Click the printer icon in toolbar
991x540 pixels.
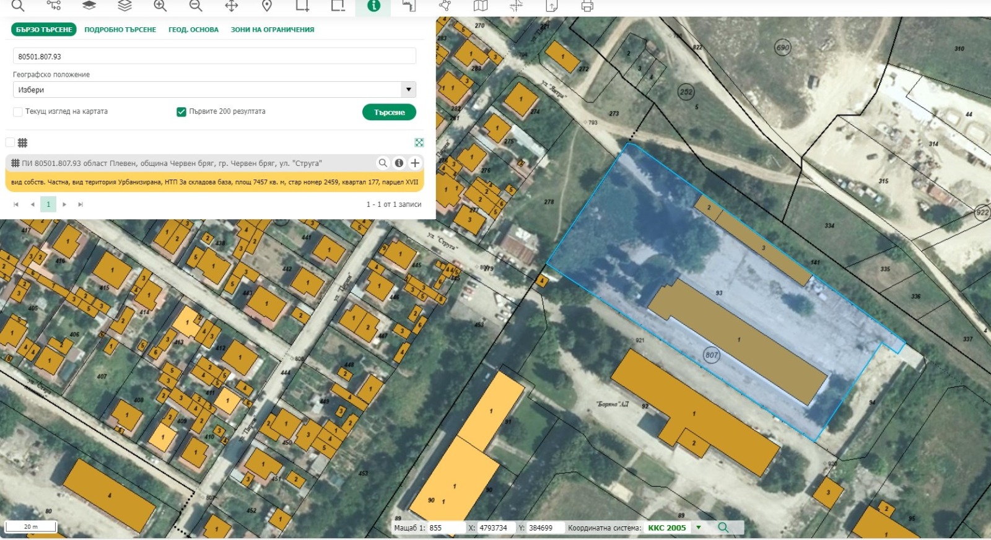[587, 6]
